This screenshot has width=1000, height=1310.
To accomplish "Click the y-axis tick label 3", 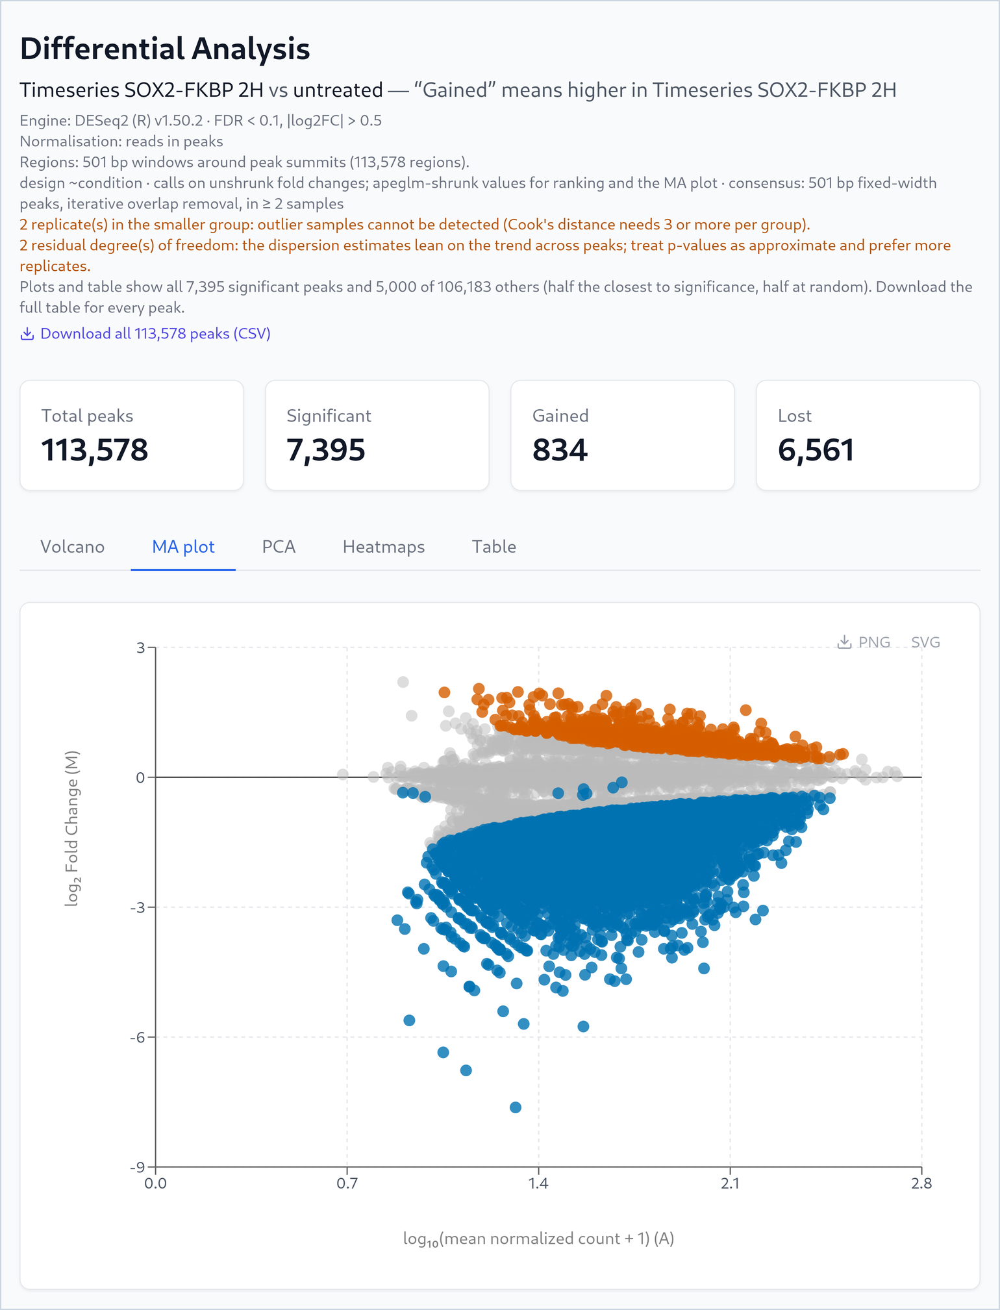I will click(140, 648).
